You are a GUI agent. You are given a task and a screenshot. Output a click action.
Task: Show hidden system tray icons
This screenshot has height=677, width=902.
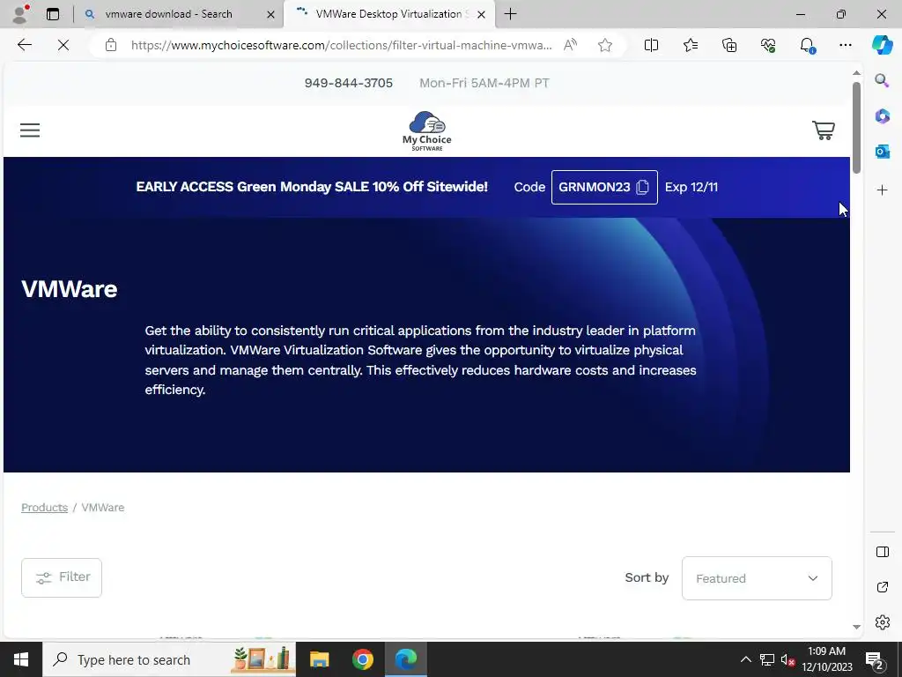tap(745, 659)
